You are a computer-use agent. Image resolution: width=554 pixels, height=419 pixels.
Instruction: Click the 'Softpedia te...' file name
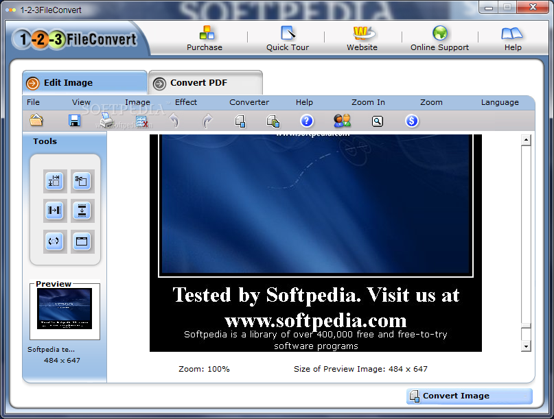click(x=51, y=350)
